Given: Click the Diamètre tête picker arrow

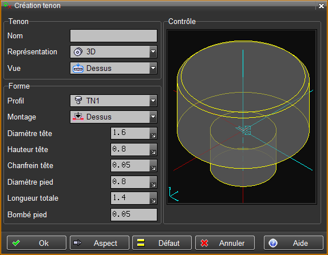Looking at the screenshot, I should (153, 133).
